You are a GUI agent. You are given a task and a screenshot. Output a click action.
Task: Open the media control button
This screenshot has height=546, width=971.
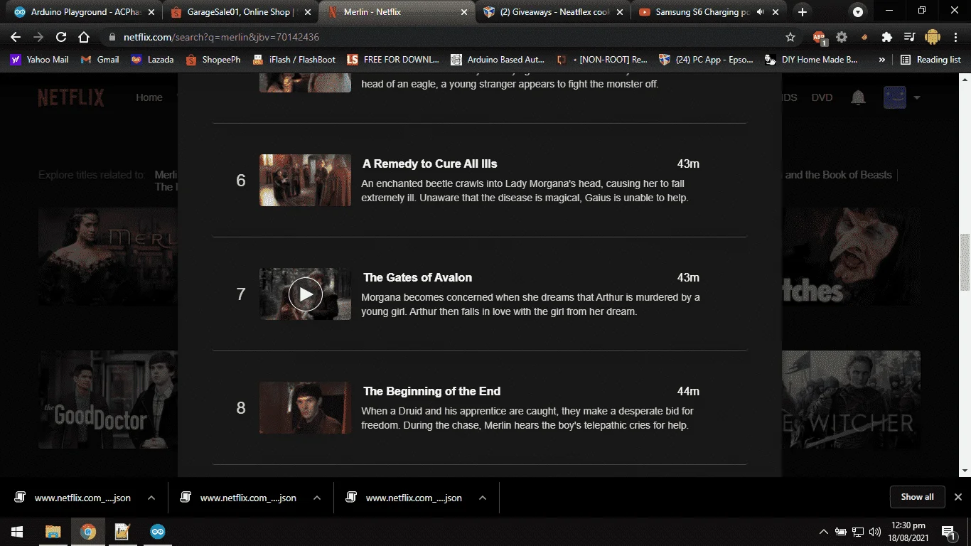click(x=909, y=37)
